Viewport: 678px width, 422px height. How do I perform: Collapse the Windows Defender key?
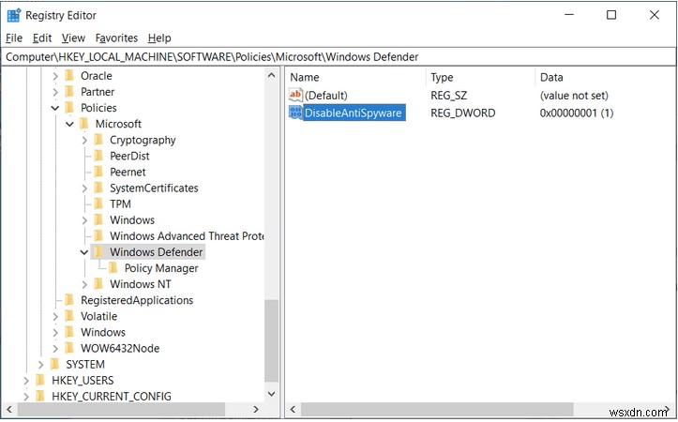pos(84,252)
